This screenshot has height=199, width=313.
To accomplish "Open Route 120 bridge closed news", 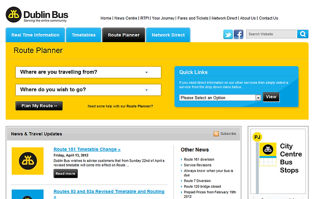I will tap(203, 186).
